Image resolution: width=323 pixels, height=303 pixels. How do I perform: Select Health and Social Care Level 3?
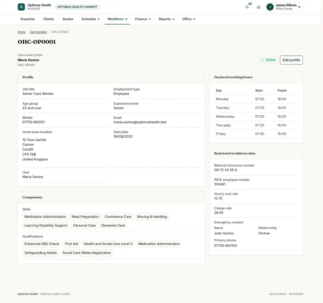[108, 244]
